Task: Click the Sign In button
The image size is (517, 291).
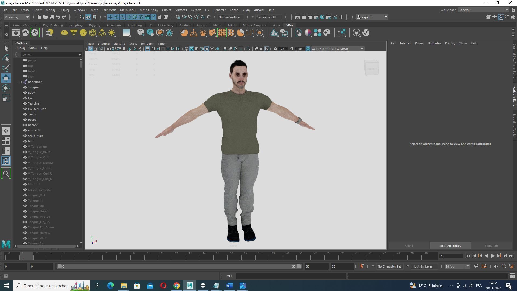Action: pos(372,17)
